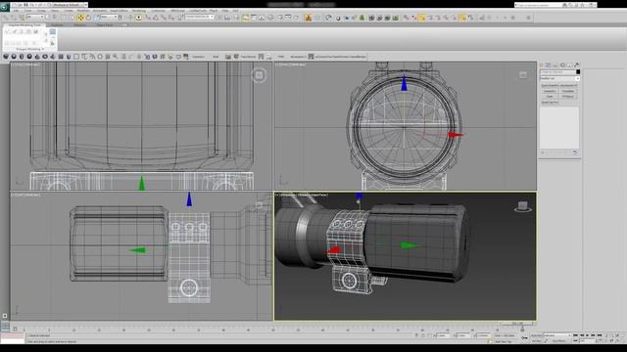Open the Modify tab in command panel
Viewport: 627px width, 352px height.
pyautogui.click(x=549, y=65)
